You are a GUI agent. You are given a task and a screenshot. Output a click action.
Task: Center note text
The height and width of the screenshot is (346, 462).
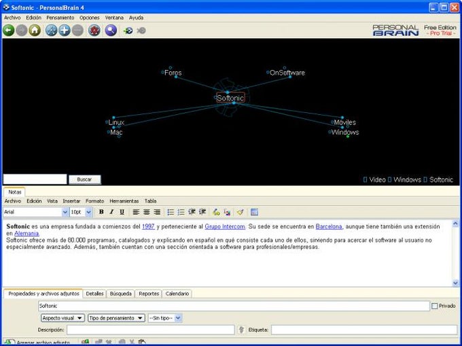(147, 212)
